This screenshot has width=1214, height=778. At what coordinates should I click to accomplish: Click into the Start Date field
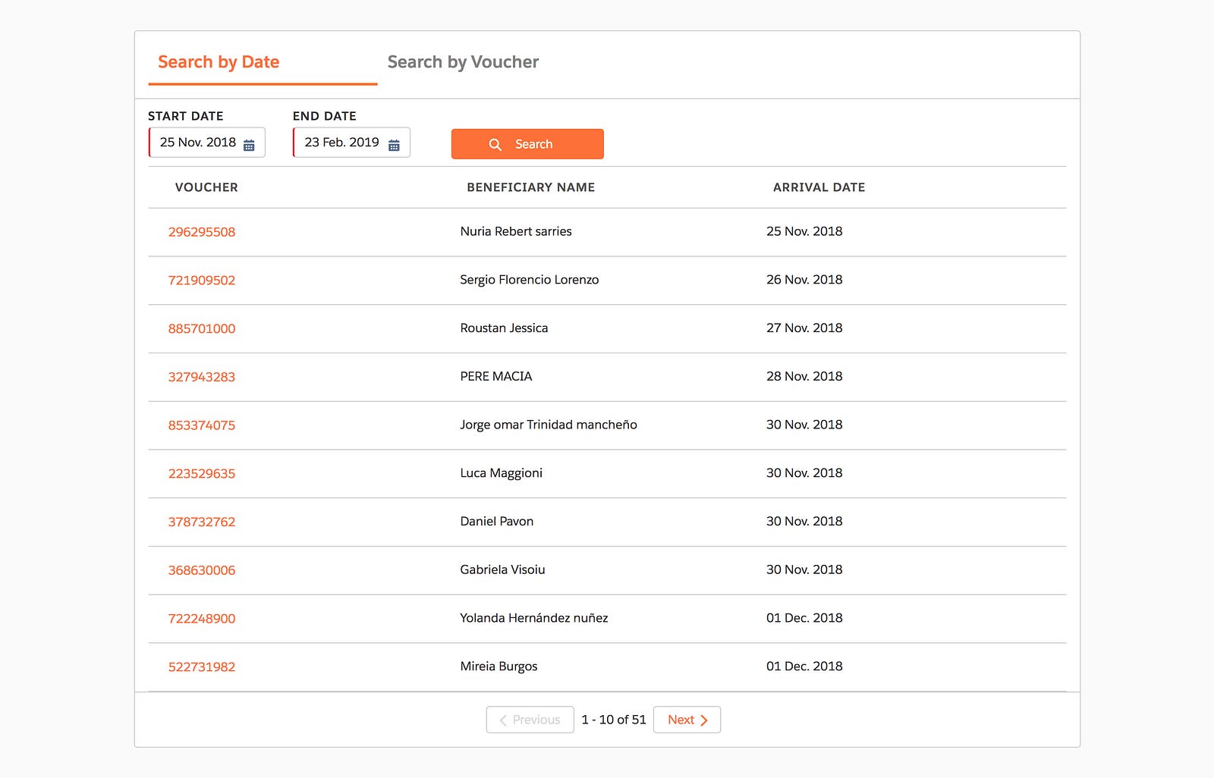coord(198,143)
